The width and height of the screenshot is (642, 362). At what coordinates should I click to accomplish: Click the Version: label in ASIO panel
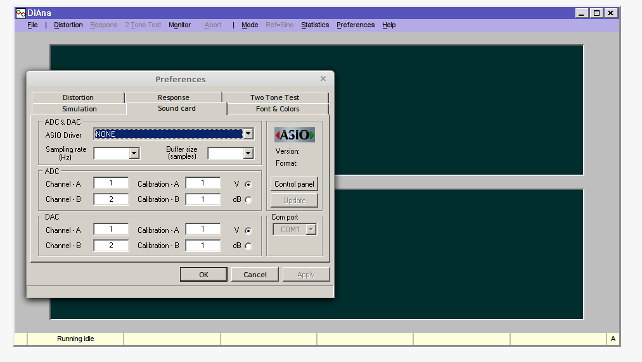288,151
